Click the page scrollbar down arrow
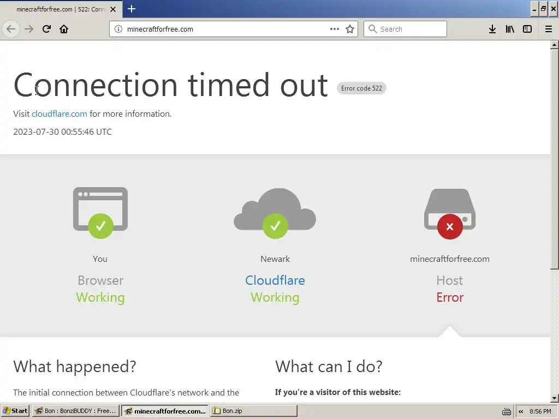 [555, 398]
